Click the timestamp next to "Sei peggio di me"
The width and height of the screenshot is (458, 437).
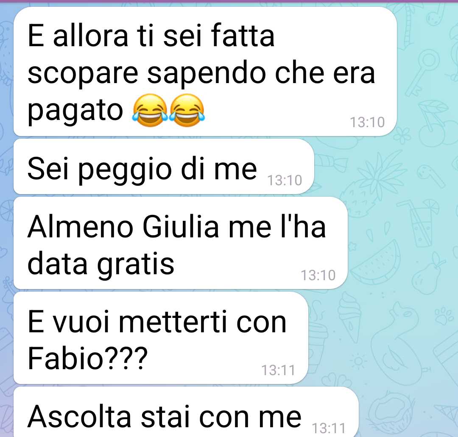(285, 181)
